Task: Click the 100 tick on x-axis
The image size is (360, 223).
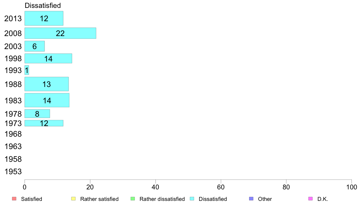Action: pyautogui.click(x=352, y=187)
